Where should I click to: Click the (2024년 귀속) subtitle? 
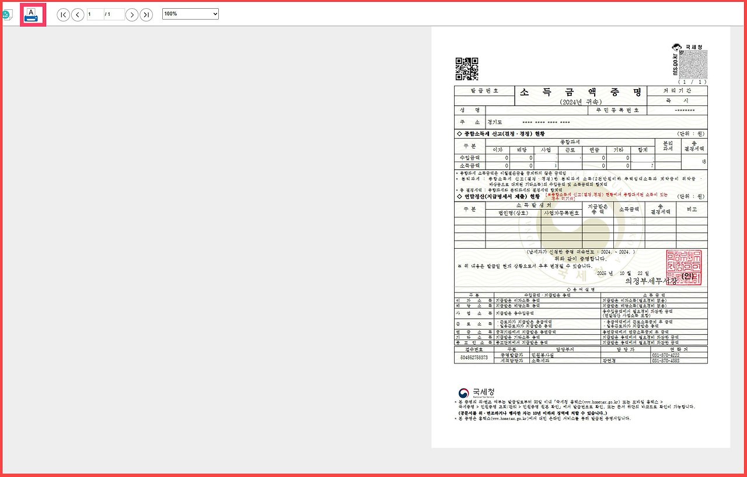[x=580, y=102]
